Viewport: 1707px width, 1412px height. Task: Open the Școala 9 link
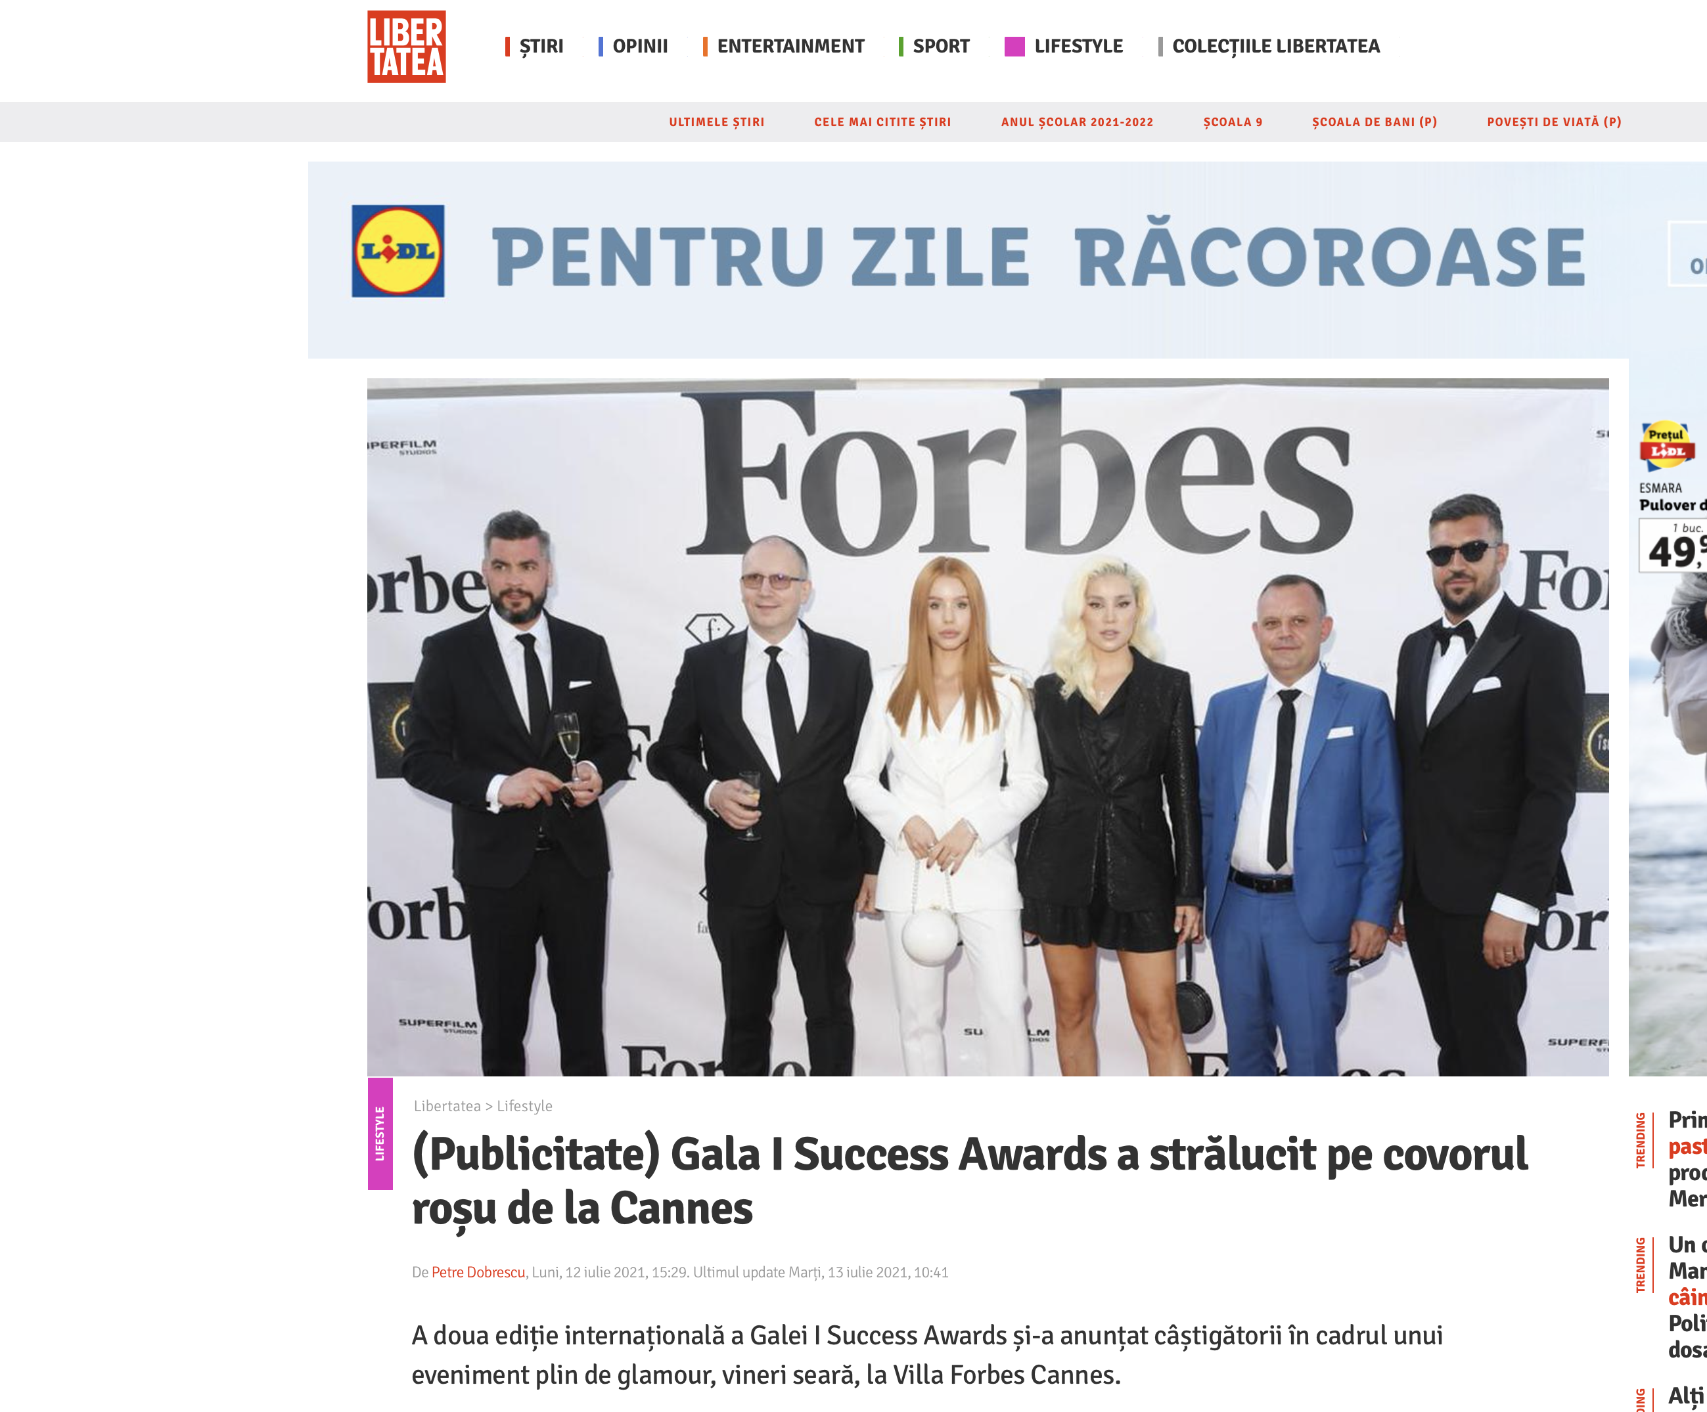coord(1233,122)
